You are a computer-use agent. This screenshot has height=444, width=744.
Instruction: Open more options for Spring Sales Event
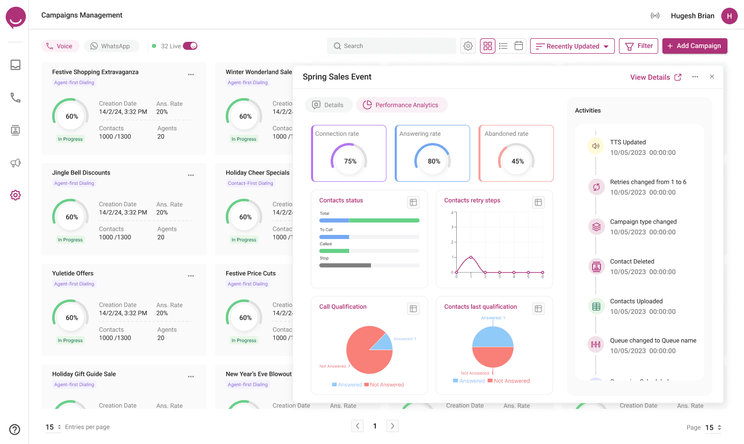pyautogui.click(x=695, y=77)
